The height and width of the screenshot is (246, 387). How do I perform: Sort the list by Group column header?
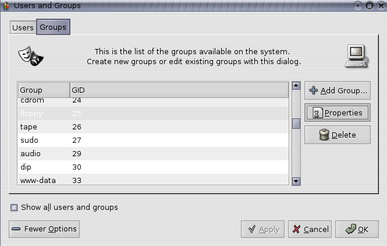click(x=43, y=90)
